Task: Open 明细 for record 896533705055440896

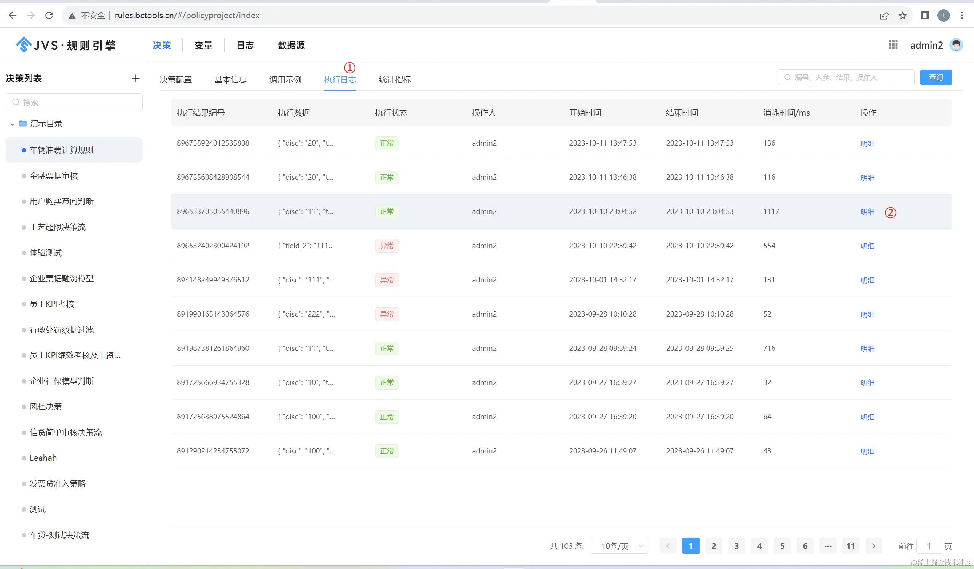Action: pos(867,212)
